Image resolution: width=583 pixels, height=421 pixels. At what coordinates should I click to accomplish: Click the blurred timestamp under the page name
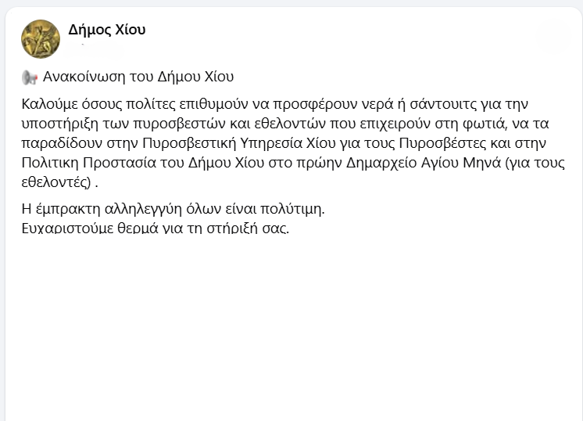(x=98, y=51)
